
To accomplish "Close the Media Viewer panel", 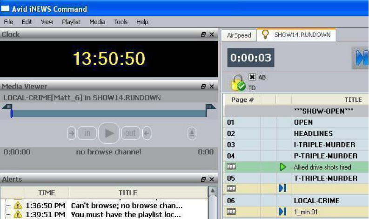I will pos(212,86).
